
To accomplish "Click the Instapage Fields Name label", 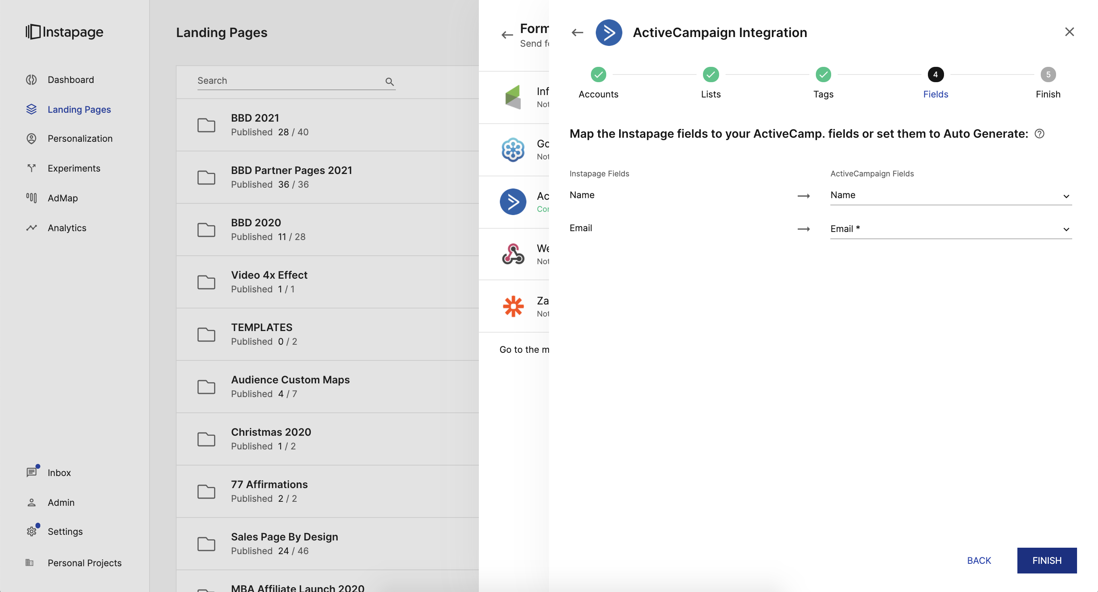I will (x=582, y=195).
